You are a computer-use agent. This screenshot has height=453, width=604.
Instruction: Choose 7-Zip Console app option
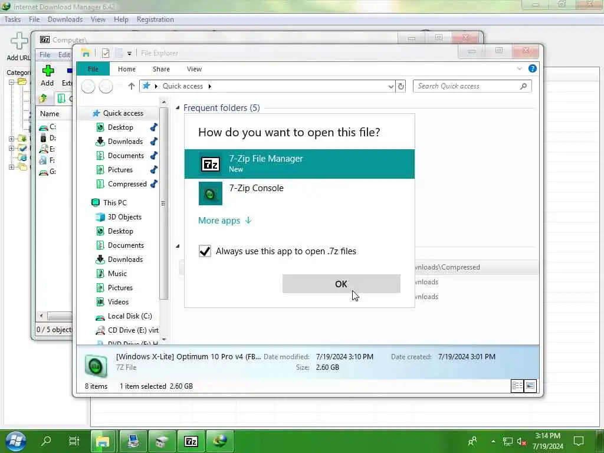click(x=299, y=193)
